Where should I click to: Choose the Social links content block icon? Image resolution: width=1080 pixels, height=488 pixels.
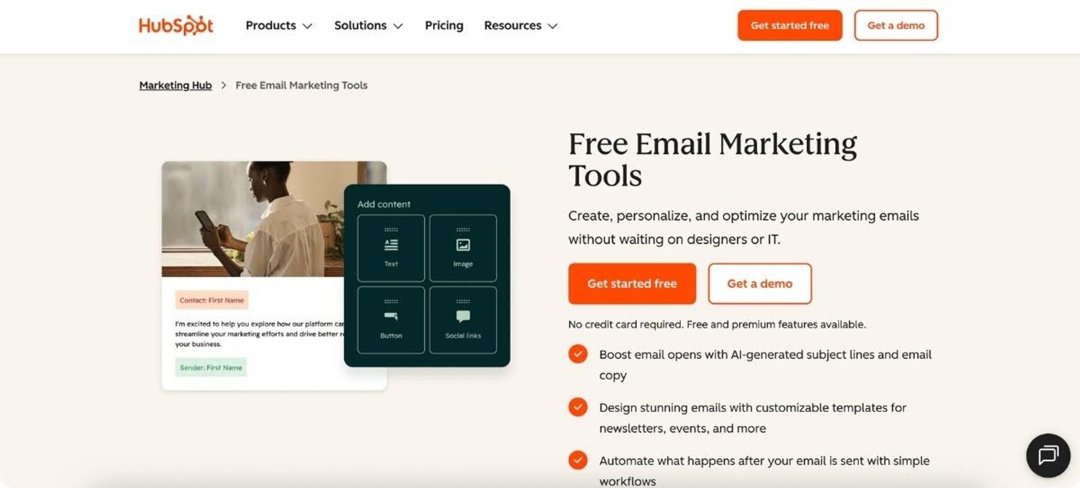tap(463, 316)
